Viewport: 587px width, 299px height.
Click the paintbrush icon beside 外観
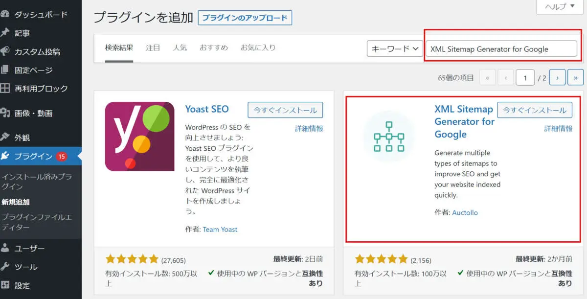click(5, 138)
